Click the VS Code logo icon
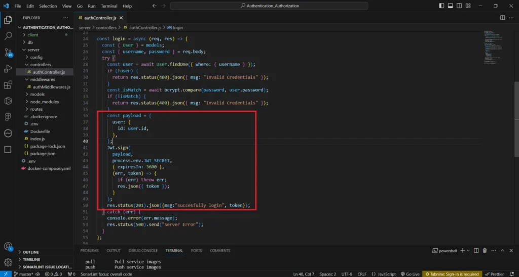 pos(6,6)
